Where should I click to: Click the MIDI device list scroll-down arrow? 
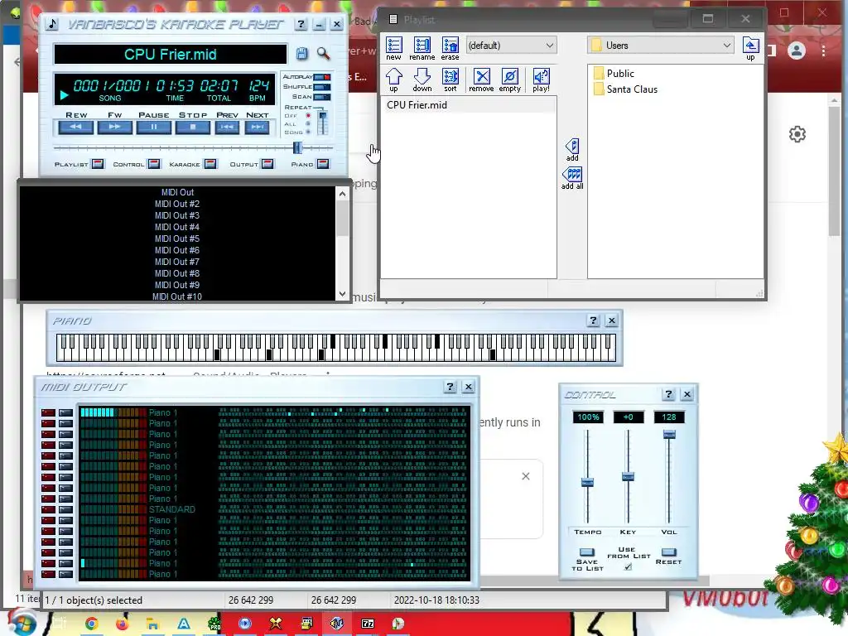click(x=342, y=294)
